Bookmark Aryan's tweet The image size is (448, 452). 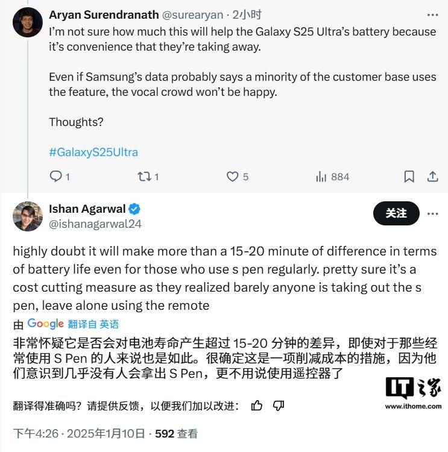tap(409, 177)
